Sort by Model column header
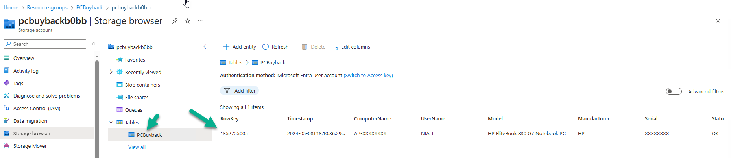The image size is (731, 158). (495, 118)
